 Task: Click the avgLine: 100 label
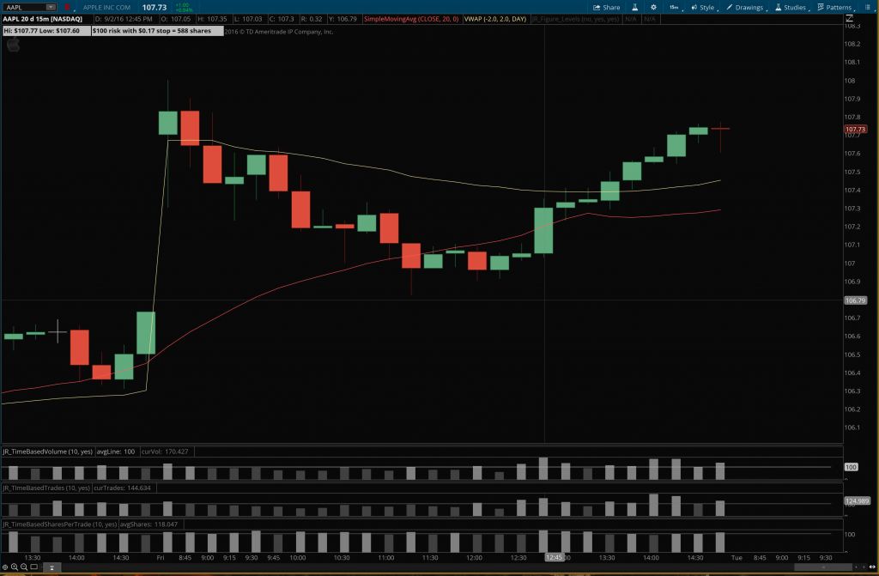[x=116, y=452]
